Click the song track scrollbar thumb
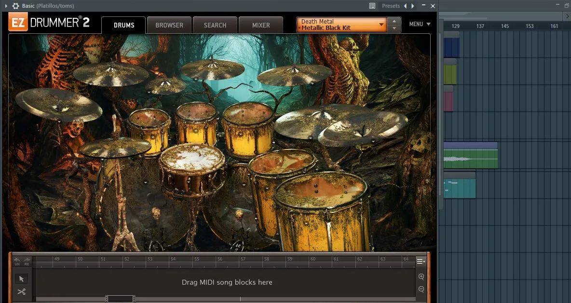 coord(121,299)
